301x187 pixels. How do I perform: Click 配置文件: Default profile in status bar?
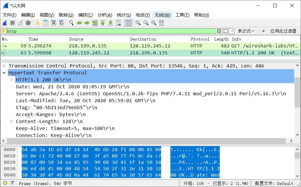pyautogui.click(x=274, y=183)
